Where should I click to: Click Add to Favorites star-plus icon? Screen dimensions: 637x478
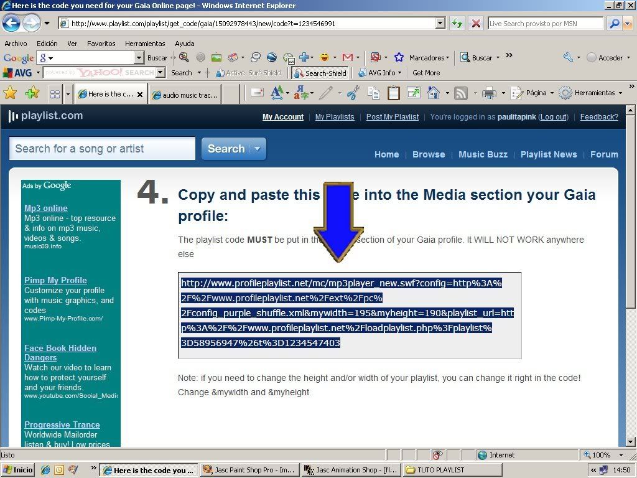pyautogui.click(x=32, y=93)
